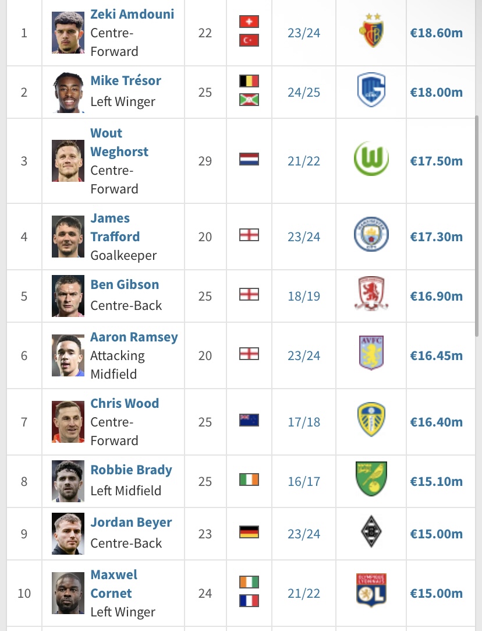Open Robbie Brady's name link
Screen dimensions: 482x631
coord(132,470)
